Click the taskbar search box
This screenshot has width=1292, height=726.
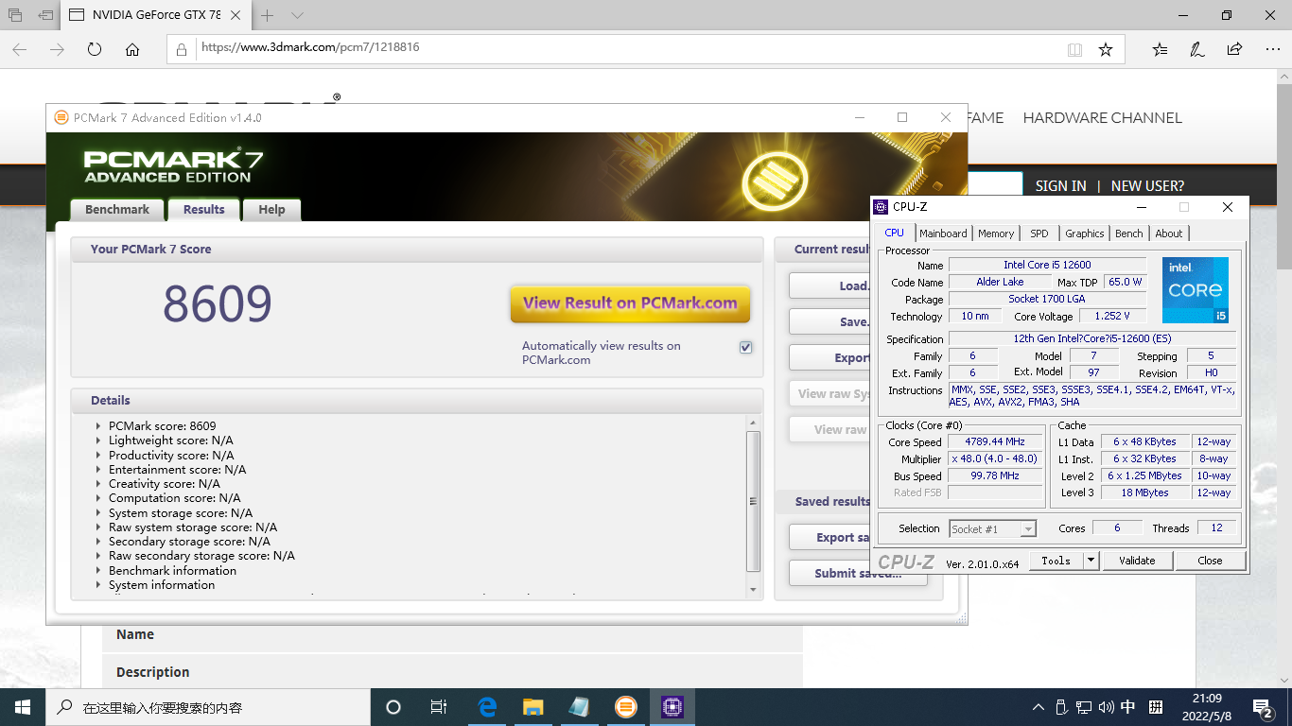pyautogui.click(x=207, y=707)
